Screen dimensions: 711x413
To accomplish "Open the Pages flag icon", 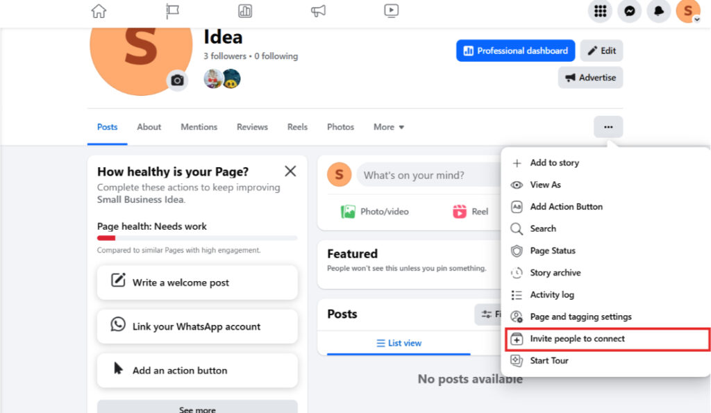I will click(x=172, y=11).
